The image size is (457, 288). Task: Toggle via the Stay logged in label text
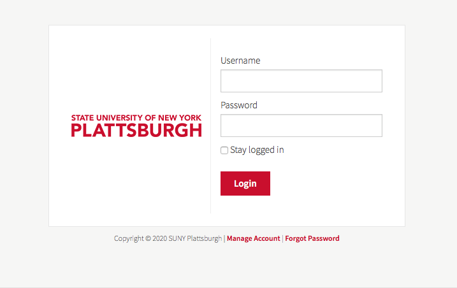pyautogui.click(x=257, y=150)
